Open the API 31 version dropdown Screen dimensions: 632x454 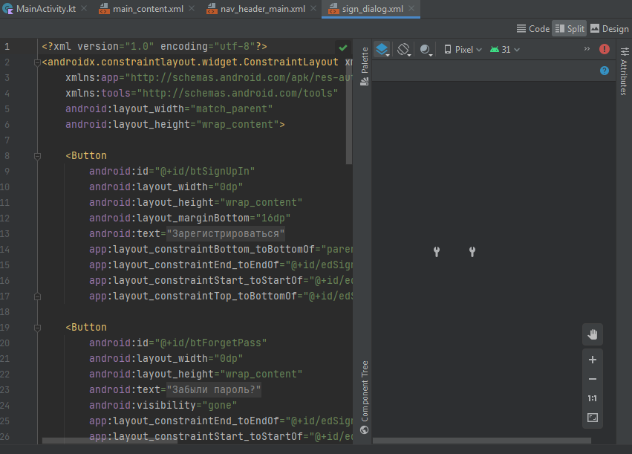(504, 50)
